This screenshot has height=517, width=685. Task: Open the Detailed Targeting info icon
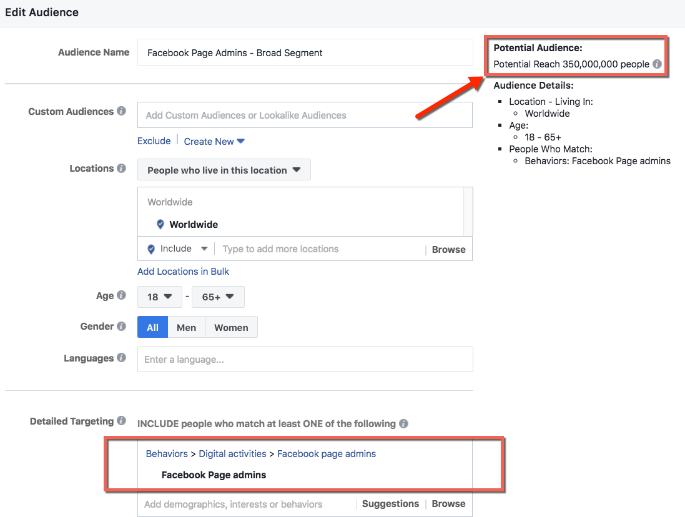coord(121,420)
